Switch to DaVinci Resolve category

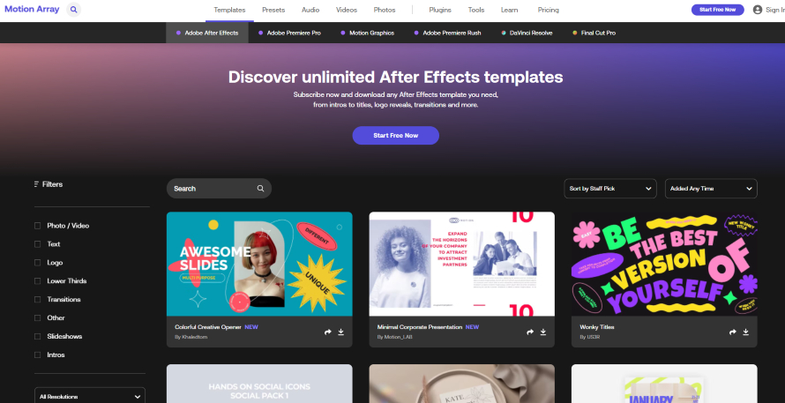coord(527,33)
